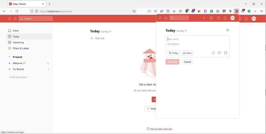266x134 pixels.
Task: Click the Pocket save icon in Firefox toolbar
Action: pyautogui.click(x=155, y=11)
